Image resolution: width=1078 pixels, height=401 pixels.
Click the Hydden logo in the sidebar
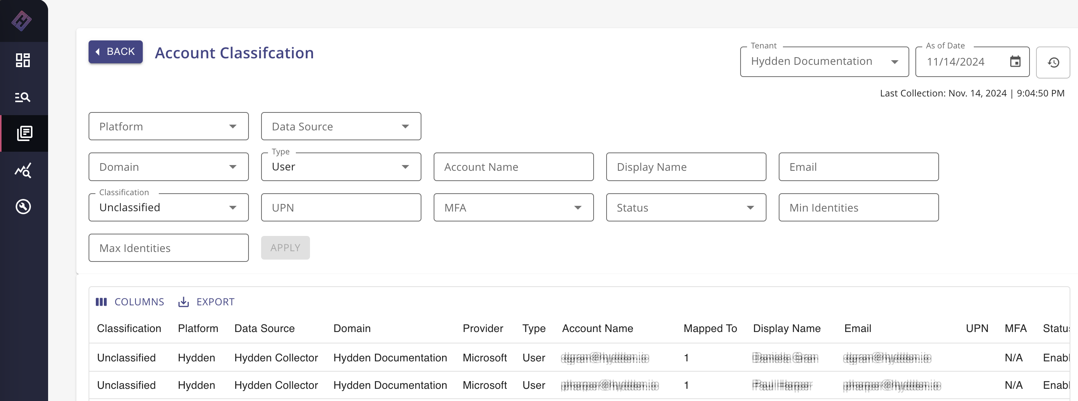23,21
